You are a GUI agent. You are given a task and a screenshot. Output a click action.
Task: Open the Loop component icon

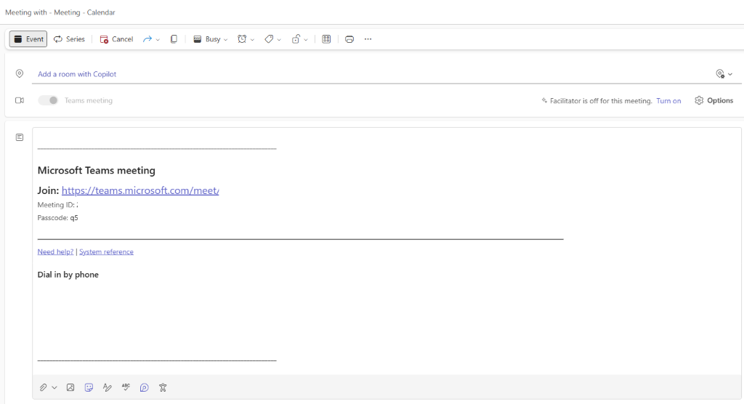[145, 387]
